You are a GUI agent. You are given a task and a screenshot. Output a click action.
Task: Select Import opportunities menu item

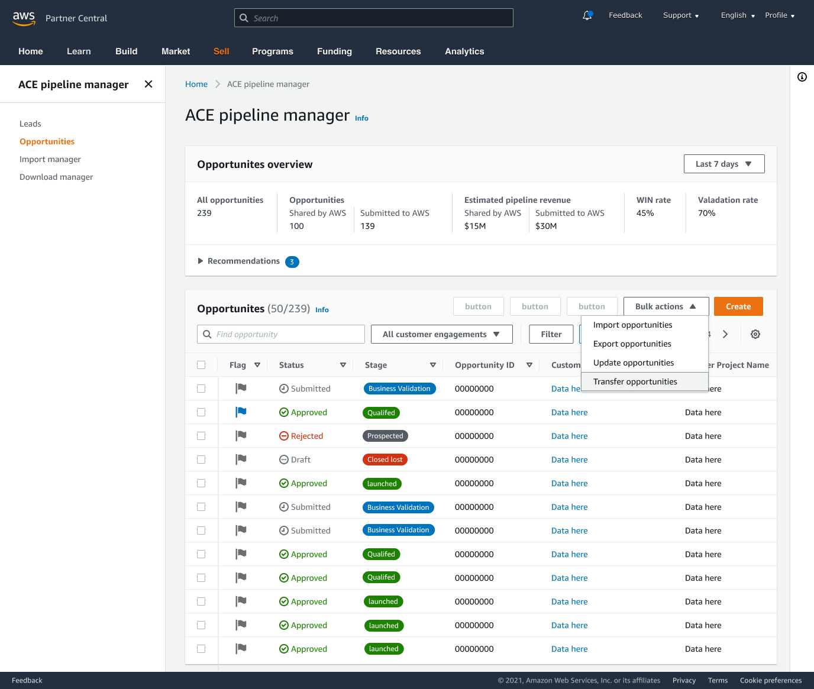coord(645,325)
